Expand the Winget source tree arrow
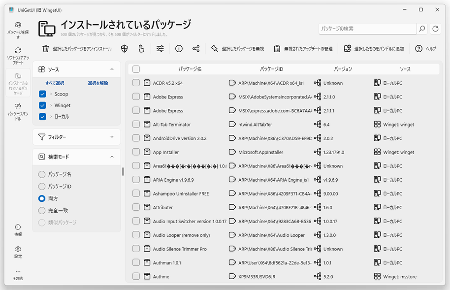The height and width of the screenshot is (290, 450). pyautogui.click(x=51, y=105)
